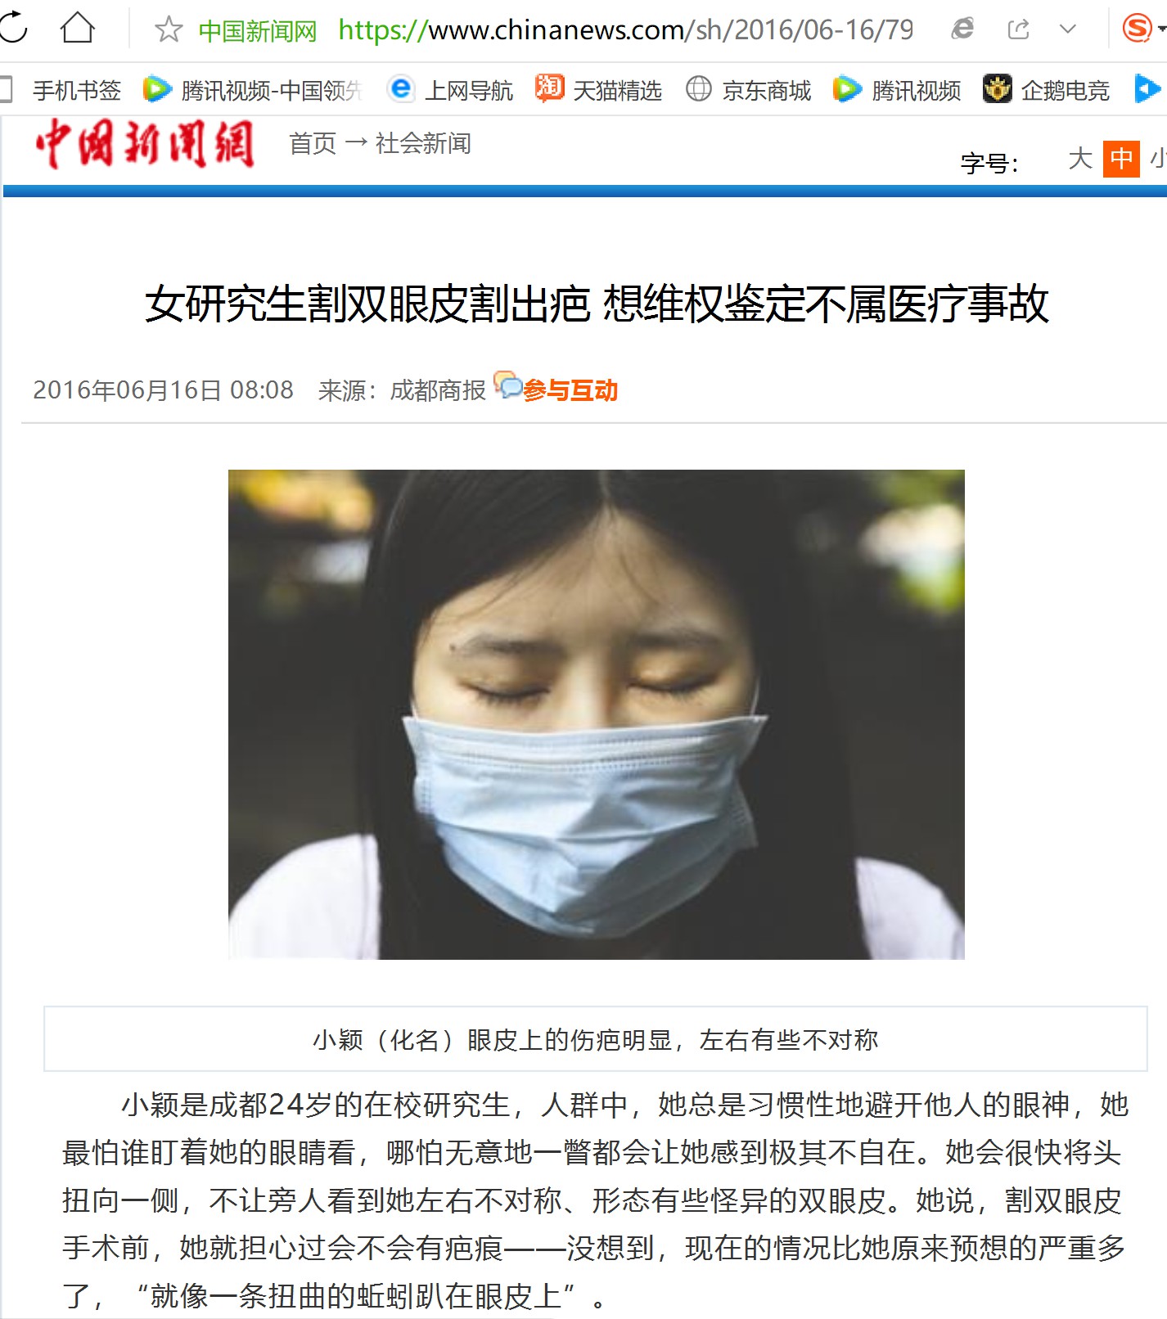Click the address bar URL field

[x=625, y=30]
